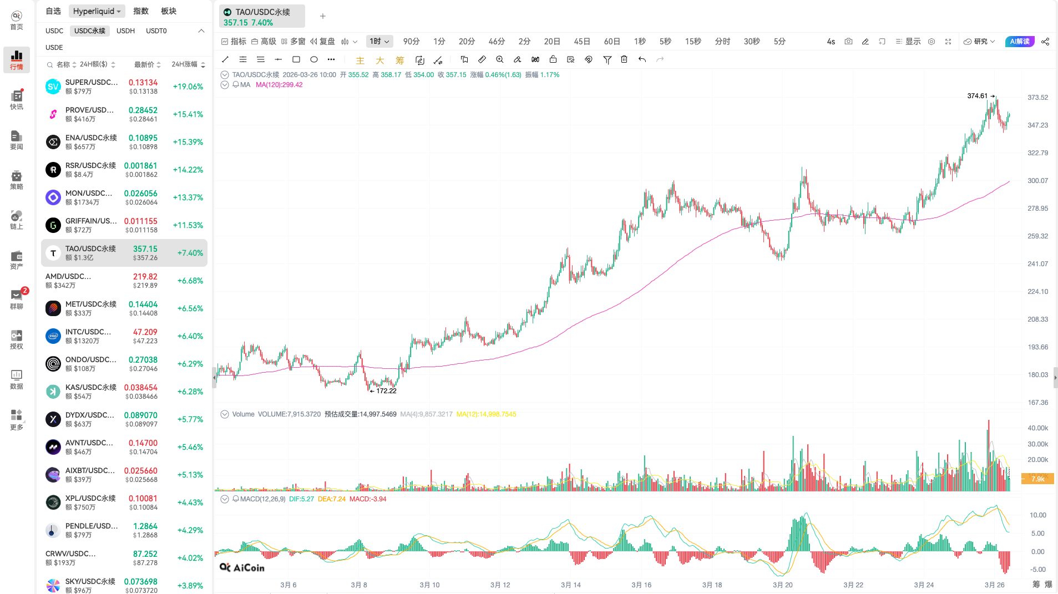
Task: Open the ruler measurement tool
Action: click(x=482, y=59)
